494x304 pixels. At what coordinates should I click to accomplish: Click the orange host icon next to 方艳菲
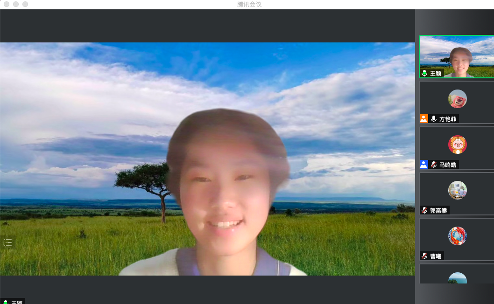(x=423, y=119)
